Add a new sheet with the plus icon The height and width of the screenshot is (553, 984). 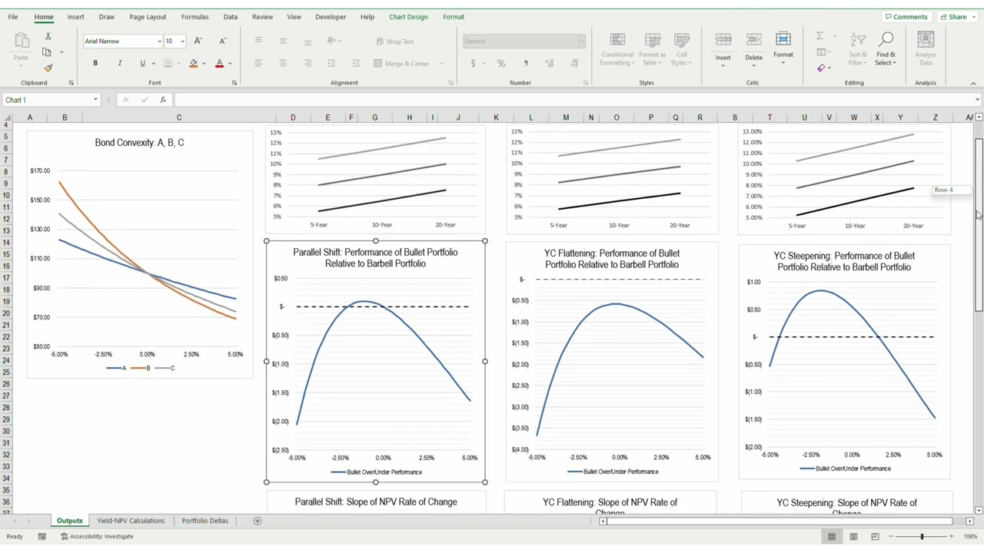pyautogui.click(x=258, y=521)
